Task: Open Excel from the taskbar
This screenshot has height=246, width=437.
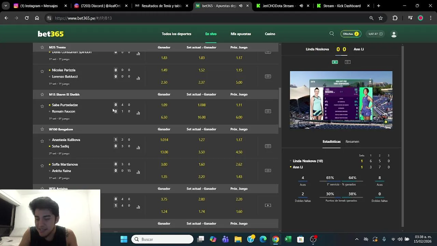Action: (288, 239)
